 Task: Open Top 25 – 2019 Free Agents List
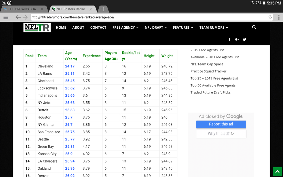[x=214, y=78]
